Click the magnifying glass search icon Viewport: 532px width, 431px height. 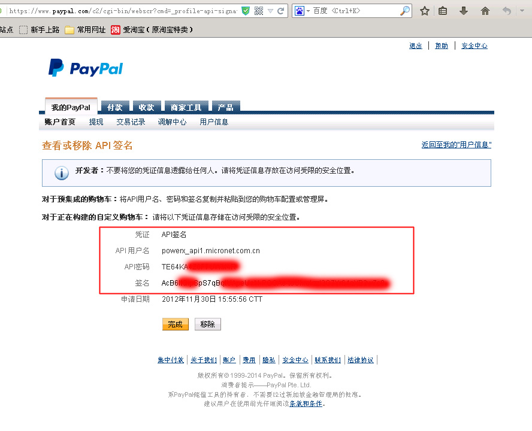(405, 11)
